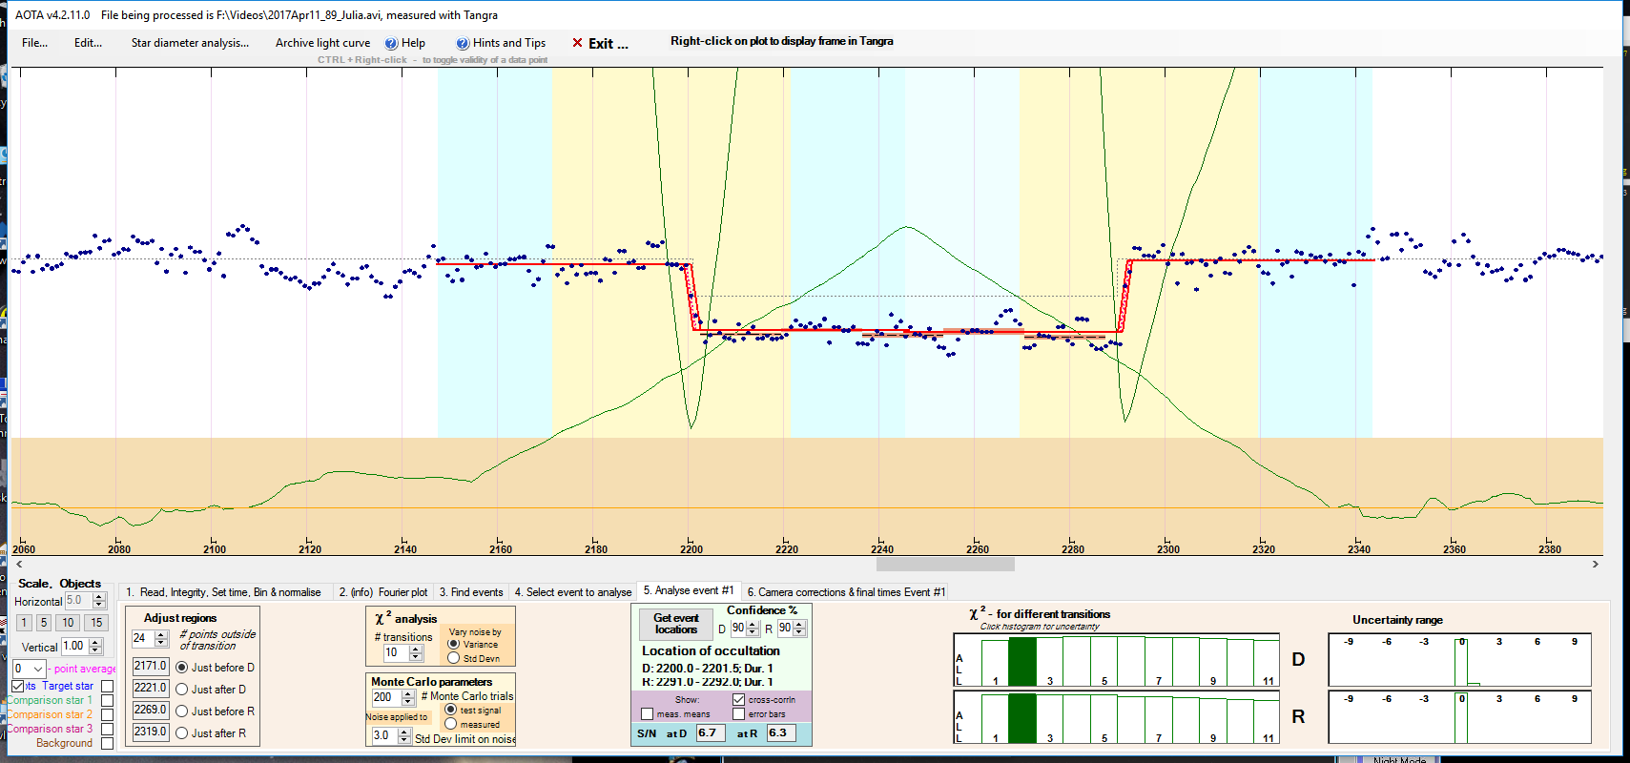1630x763 pixels.
Task: Open Archive light curve menu
Action: pos(322,43)
